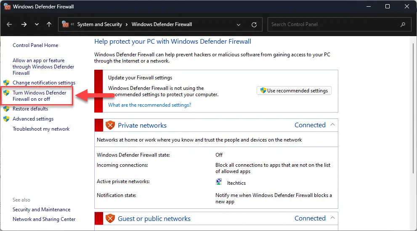Click shield icon beside Change notification settings
Image resolution: width=417 pixels, height=231 pixels.
tap(6, 83)
